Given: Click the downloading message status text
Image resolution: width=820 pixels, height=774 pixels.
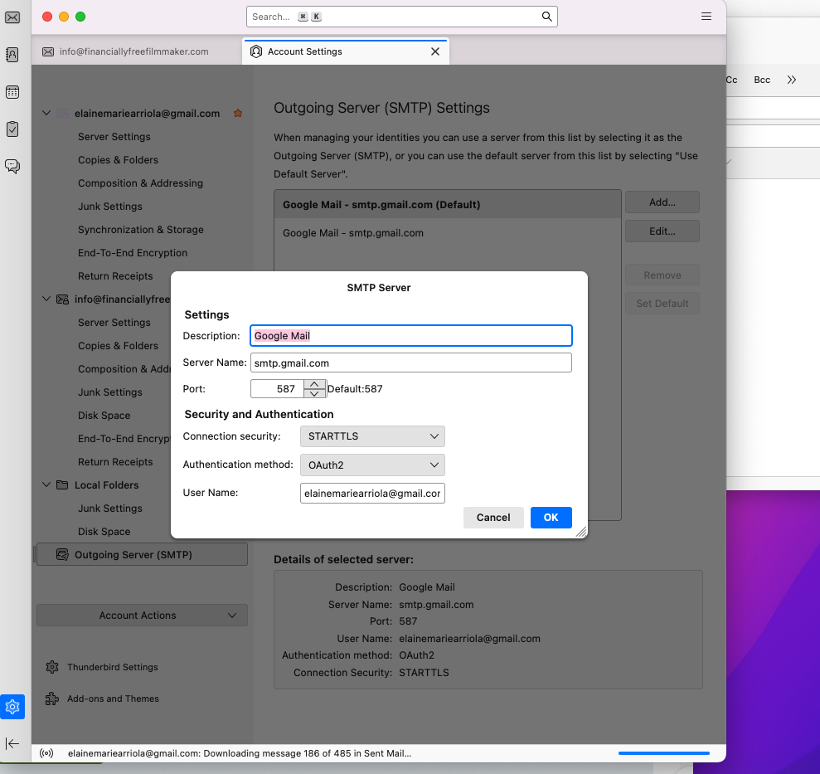Looking at the screenshot, I should point(240,753).
